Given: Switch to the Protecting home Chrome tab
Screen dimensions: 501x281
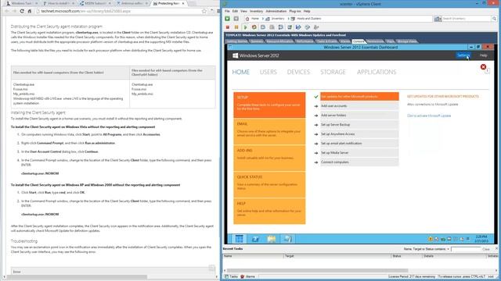Looking at the screenshot, I should [x=168, y=3].
